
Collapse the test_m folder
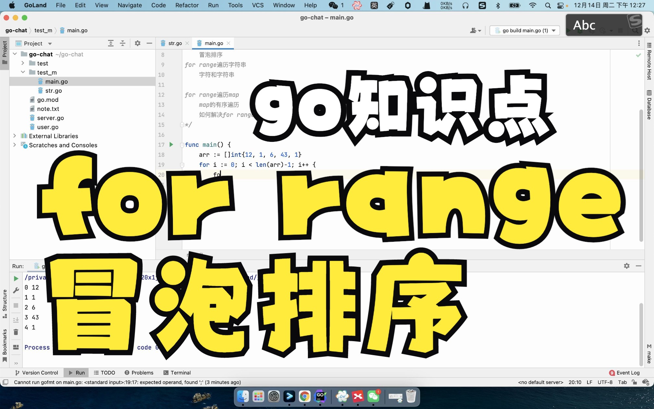[x=23, y=72]
